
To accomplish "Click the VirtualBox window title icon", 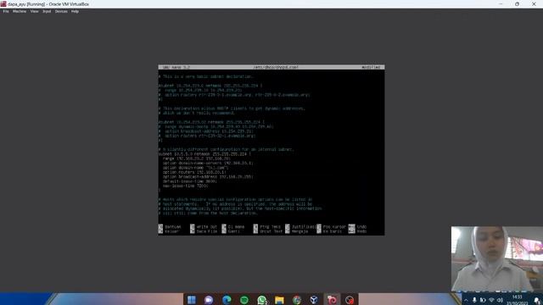I will [x=3, y=3].
